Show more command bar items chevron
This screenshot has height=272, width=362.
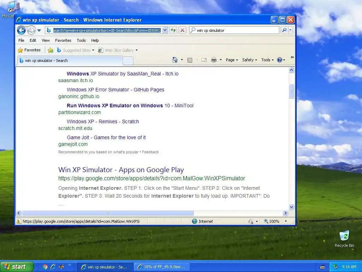click(x=292, y=57)
